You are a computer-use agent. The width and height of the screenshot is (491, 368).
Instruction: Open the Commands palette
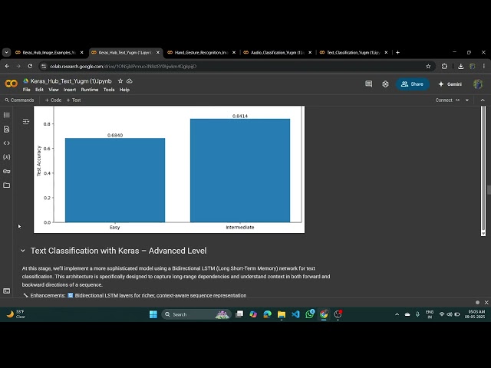click(19, 100)
